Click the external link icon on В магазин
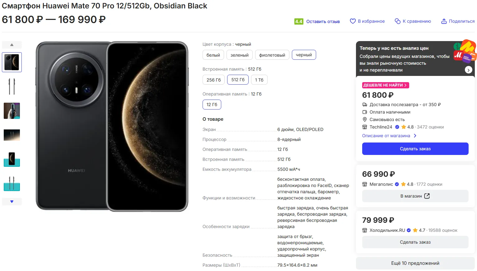Viewport: 477px width, 271px height. pyautogui.click(x=427, y=196)
